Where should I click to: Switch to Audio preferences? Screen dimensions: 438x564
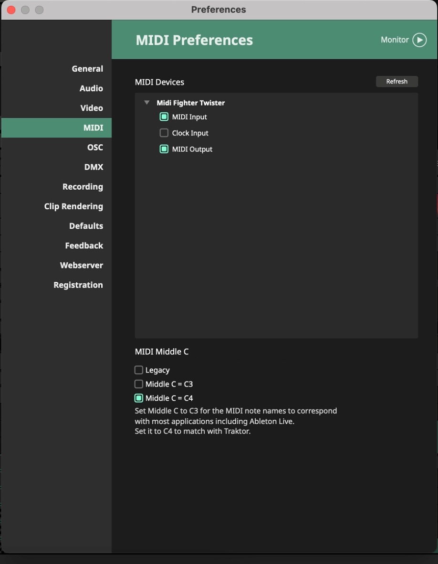click(91, 88)
